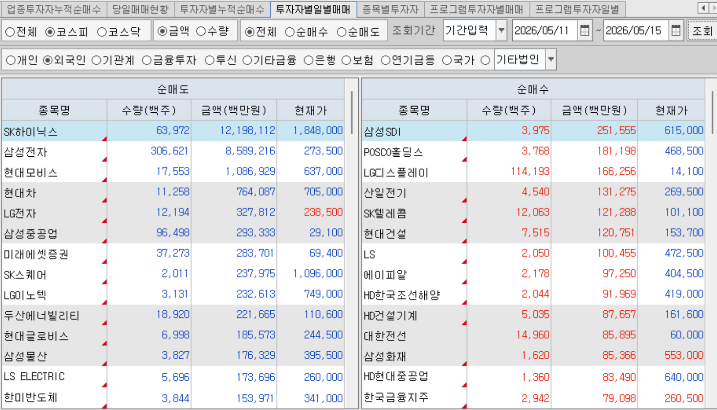Select the HD한국조선해양 stock name
717x410 pixels.
(402, 295)
